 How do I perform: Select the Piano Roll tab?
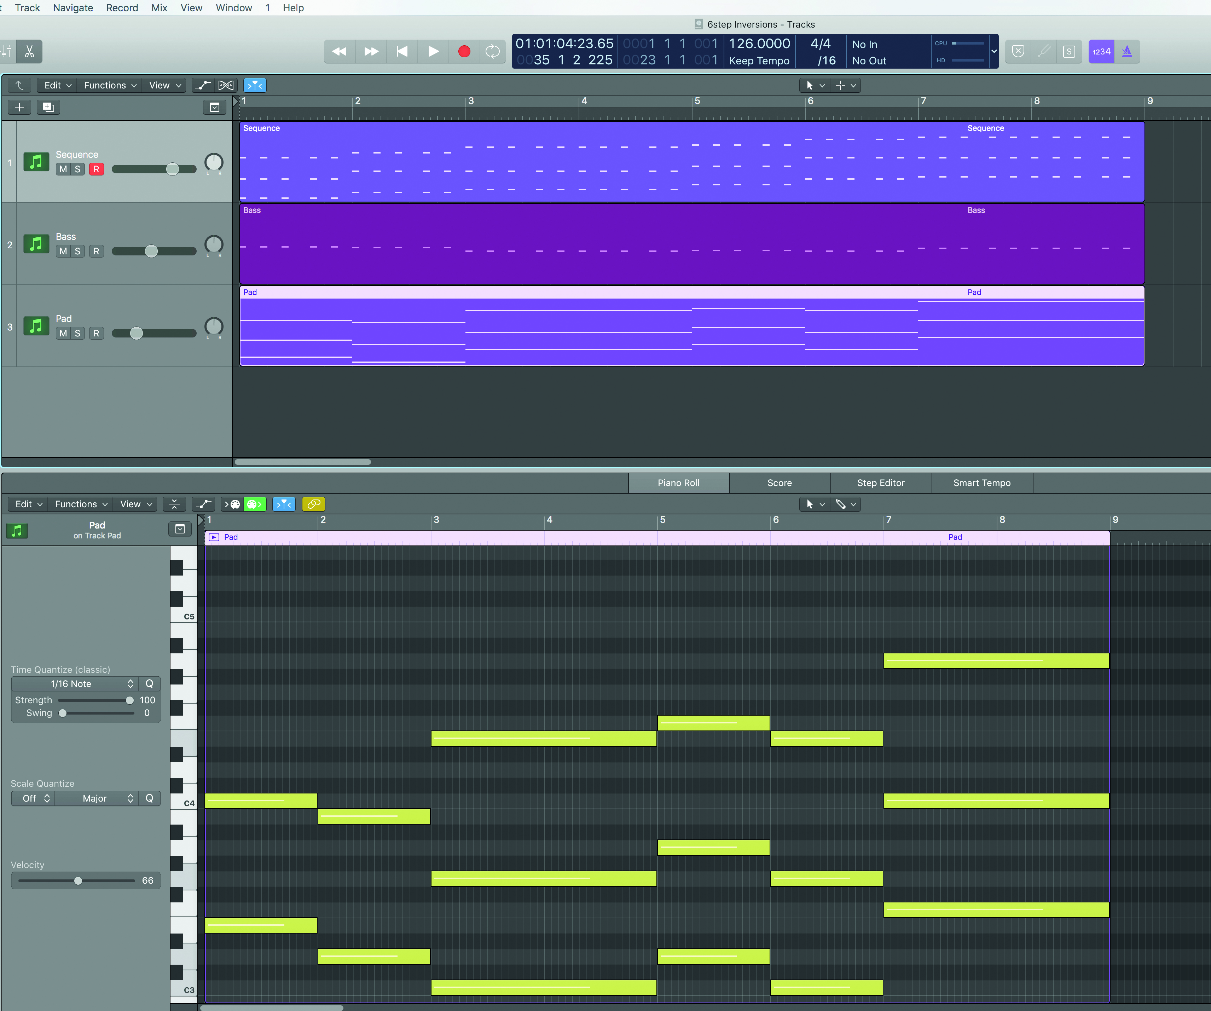[679, 483]
